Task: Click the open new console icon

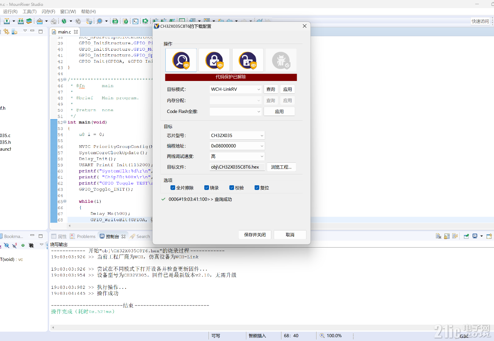Action: [489, 236]
